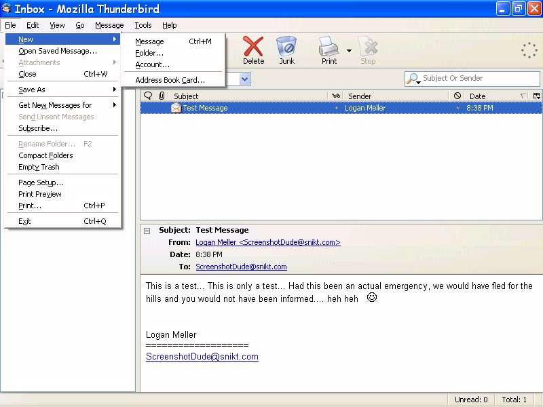543x407 pixels.
Task: Open the Message menu
Action: pyautogui.click(x=109, y=25)
